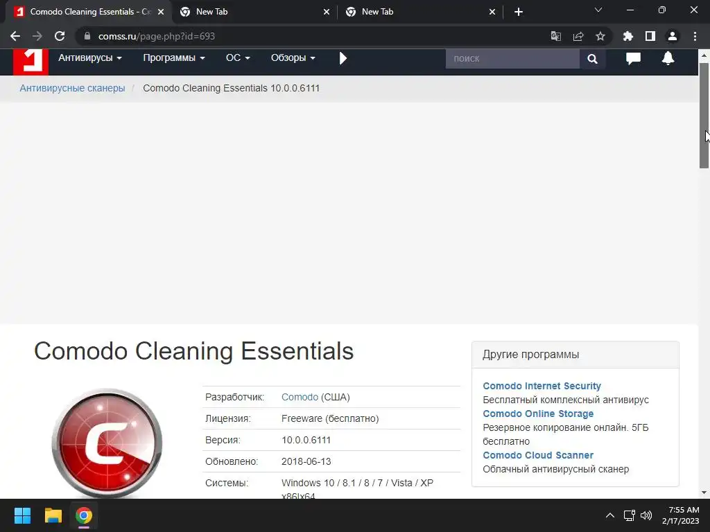
Task: Go back to previous page
Action: point(15,36)
